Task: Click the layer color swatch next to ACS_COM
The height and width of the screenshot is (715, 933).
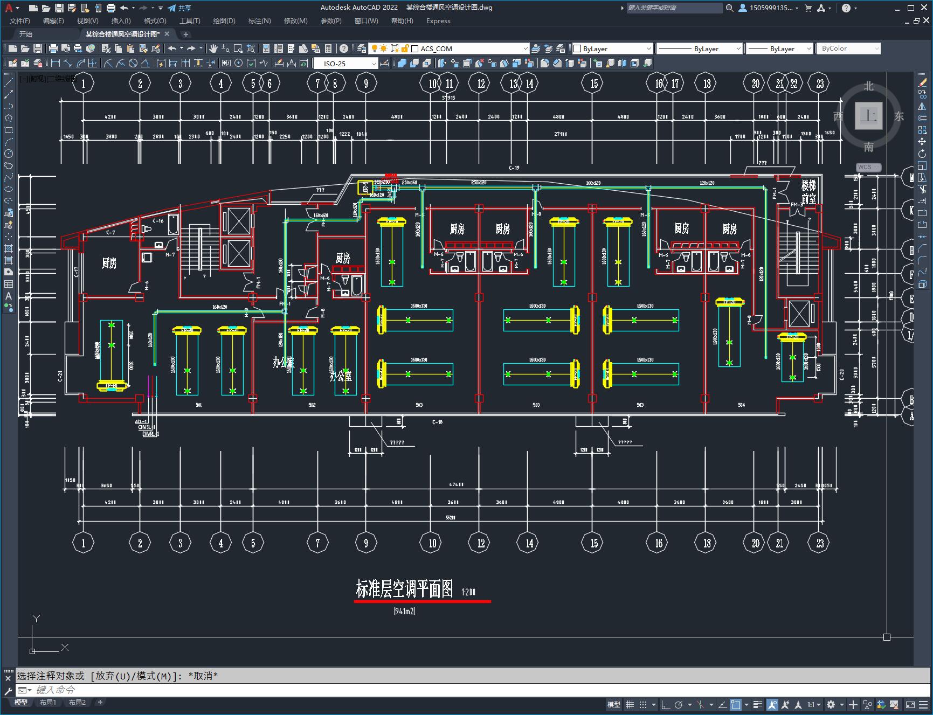Action: click(415, 48)
